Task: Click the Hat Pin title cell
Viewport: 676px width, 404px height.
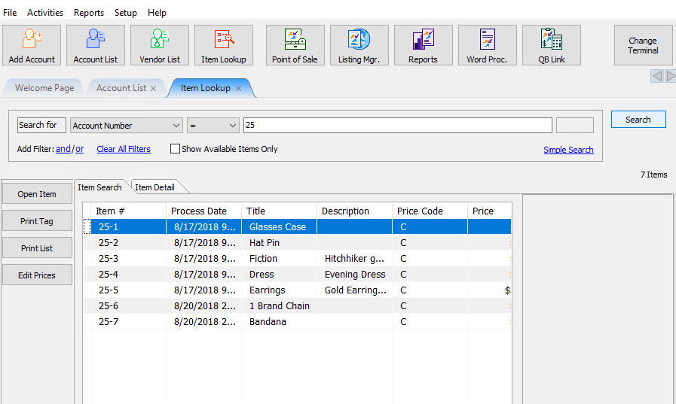Action: [280, 243]
